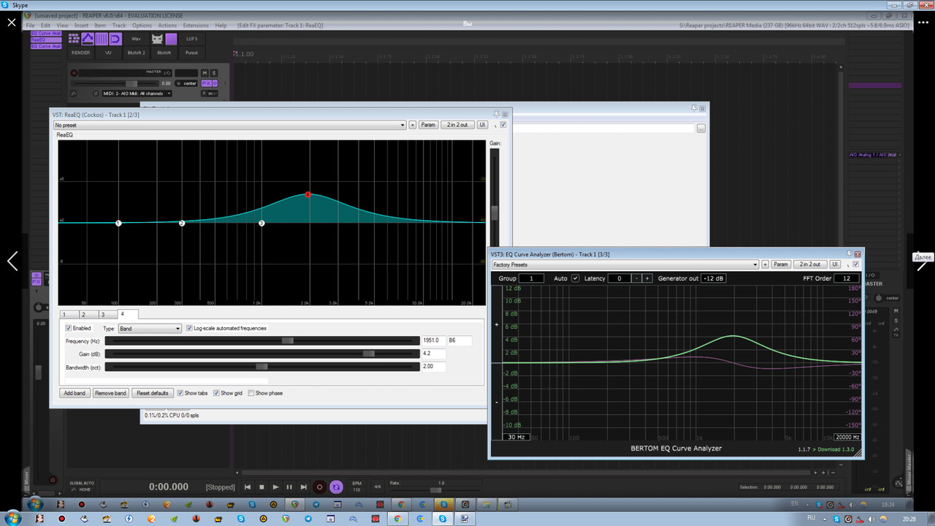The image size is (935, 526).
Task: Toggle master Mute M button
Action: [x=205, y=73]
